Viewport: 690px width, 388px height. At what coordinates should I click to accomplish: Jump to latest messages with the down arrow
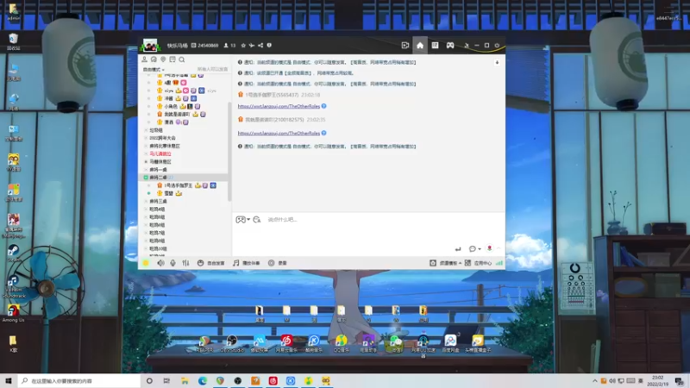tap(498, 62)
